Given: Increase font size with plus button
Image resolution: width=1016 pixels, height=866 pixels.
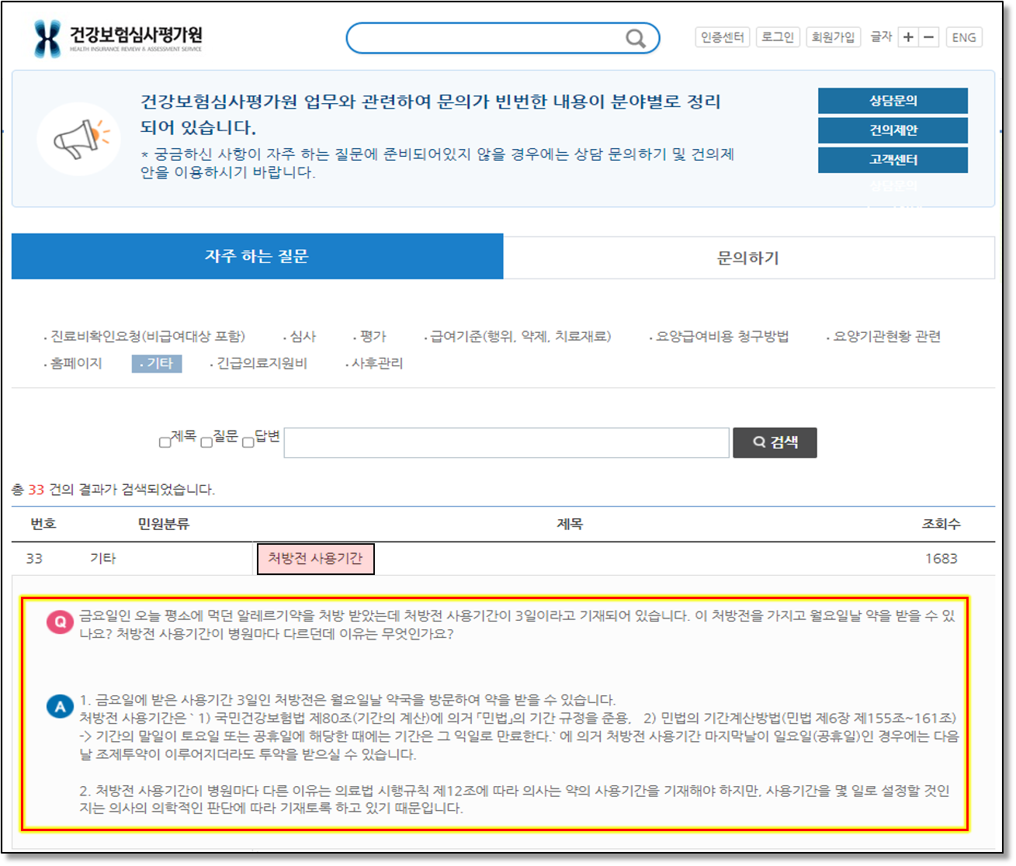Looking at the screenshot, I should (x=908, y=37).
